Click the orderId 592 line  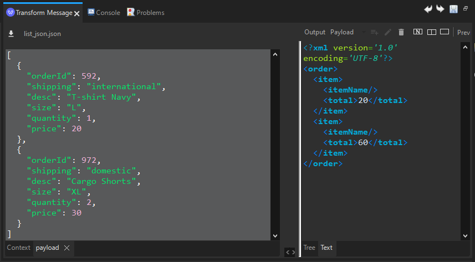click(64, 76)
